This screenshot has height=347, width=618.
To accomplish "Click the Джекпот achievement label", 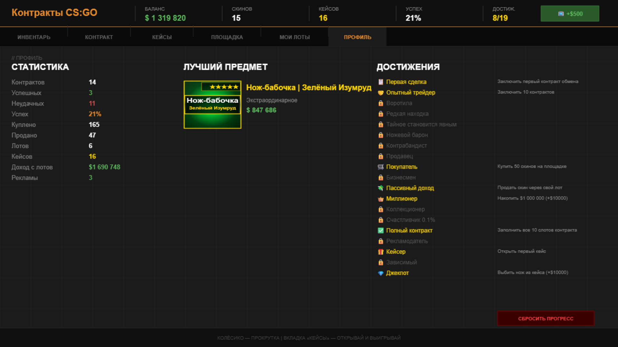I will pyautogui.click(x=397, y=273).
